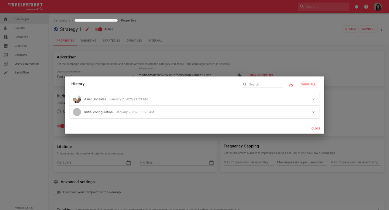
Task: Download history using the export icon
Action: [291, 85]
